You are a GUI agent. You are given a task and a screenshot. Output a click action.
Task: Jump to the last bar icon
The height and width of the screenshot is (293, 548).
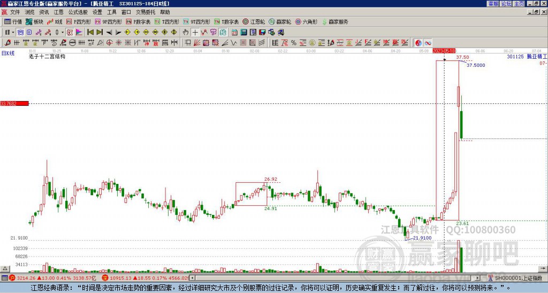100,33
